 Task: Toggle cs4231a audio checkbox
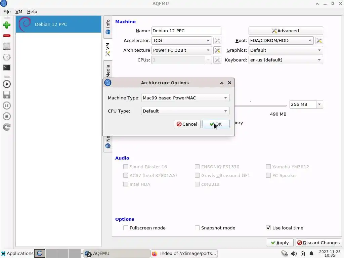click(x=197, y=184)
